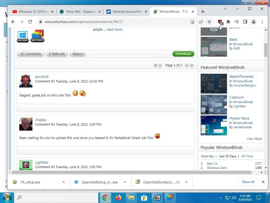Go to first comments page arrow

pos(155,65)
